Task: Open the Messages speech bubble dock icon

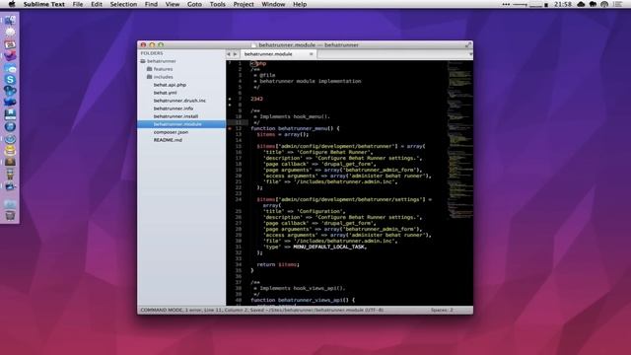Action: [10, 68]
